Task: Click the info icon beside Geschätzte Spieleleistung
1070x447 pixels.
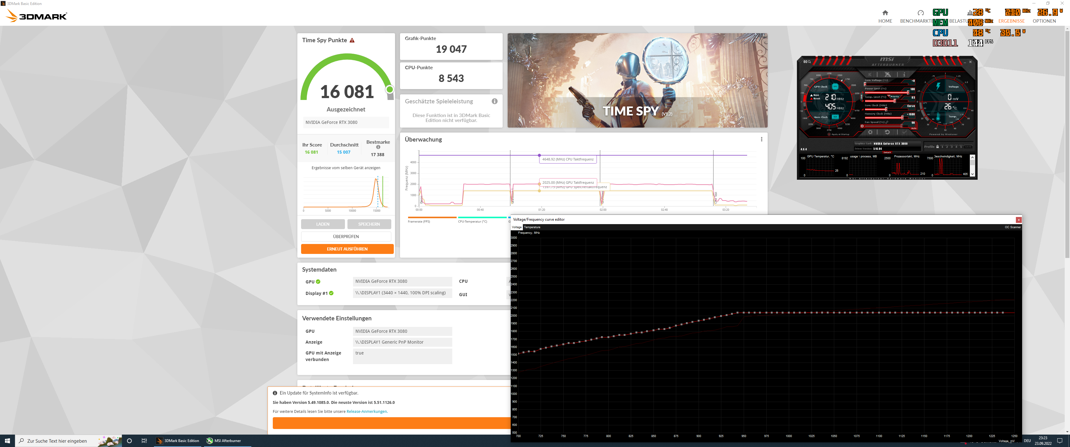Action: pyautogui.click(x=494, y=101)
